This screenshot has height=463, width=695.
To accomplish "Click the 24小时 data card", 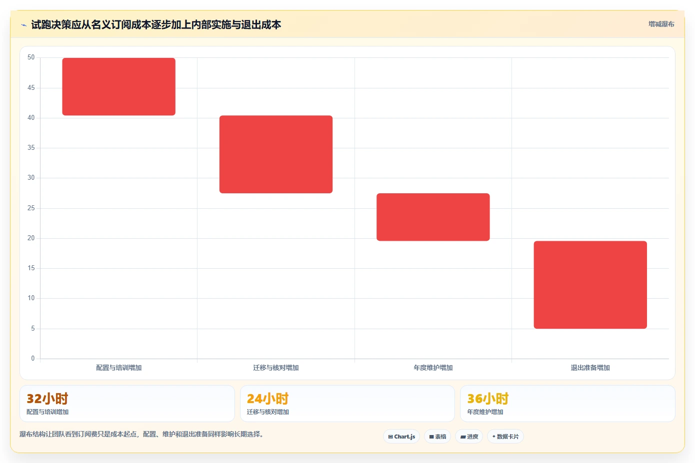I will 347,404.
